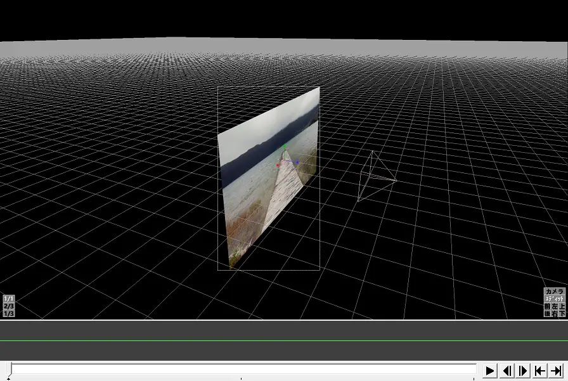Select the 前 (front) view button
This screenshot has height=381, width=568.
548,307
